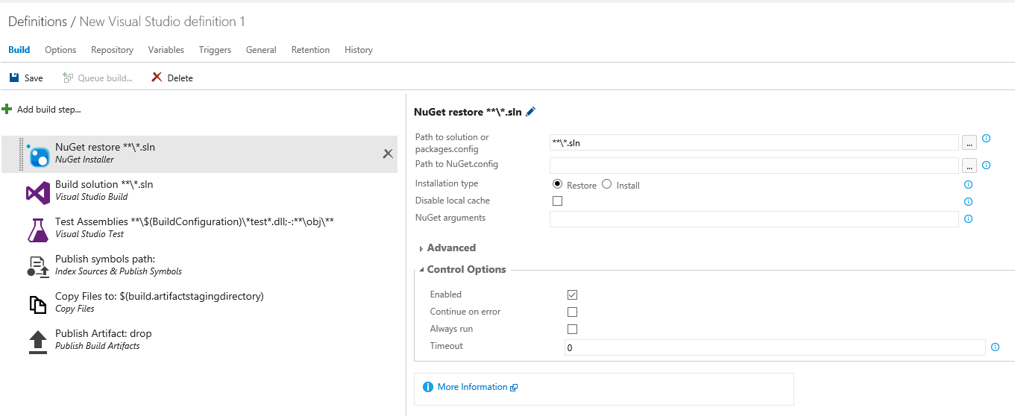
Task: Select the Publish symbols path icon
Action: tap(38, 266)
